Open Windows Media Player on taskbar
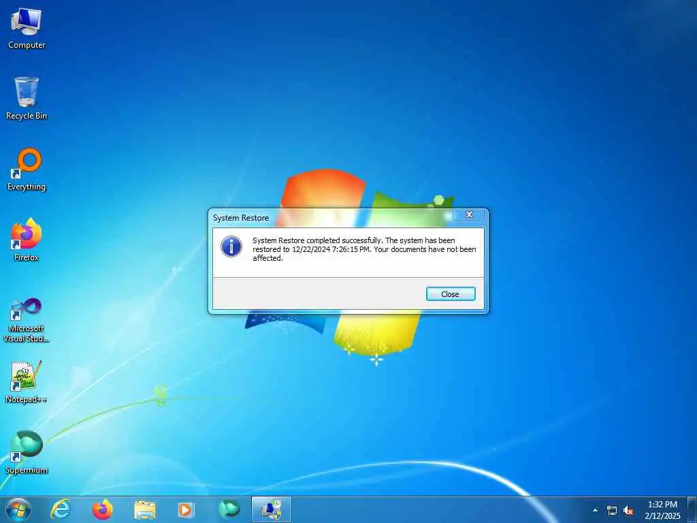Image resolution: width=697 pixels, height=523 pixels. (187, 509)
